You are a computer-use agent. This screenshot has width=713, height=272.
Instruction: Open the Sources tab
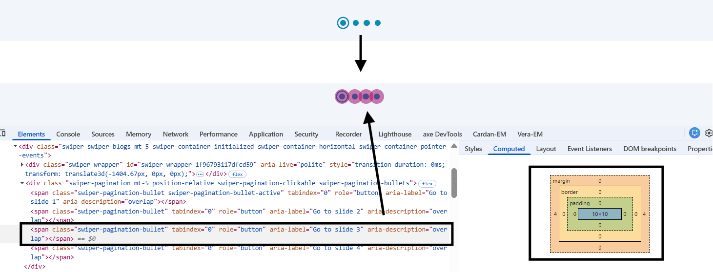[103, 134]
